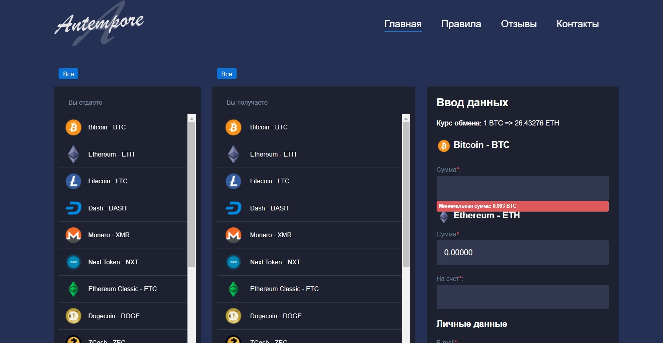
Task: Click the Вы получаете column header
Action: 247,103
